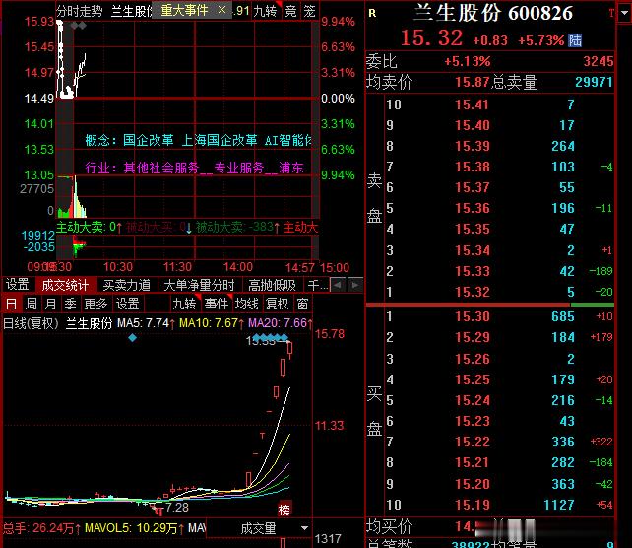Click the 笼 button in intraday header

pyautogui.click(x=309, y=11)
